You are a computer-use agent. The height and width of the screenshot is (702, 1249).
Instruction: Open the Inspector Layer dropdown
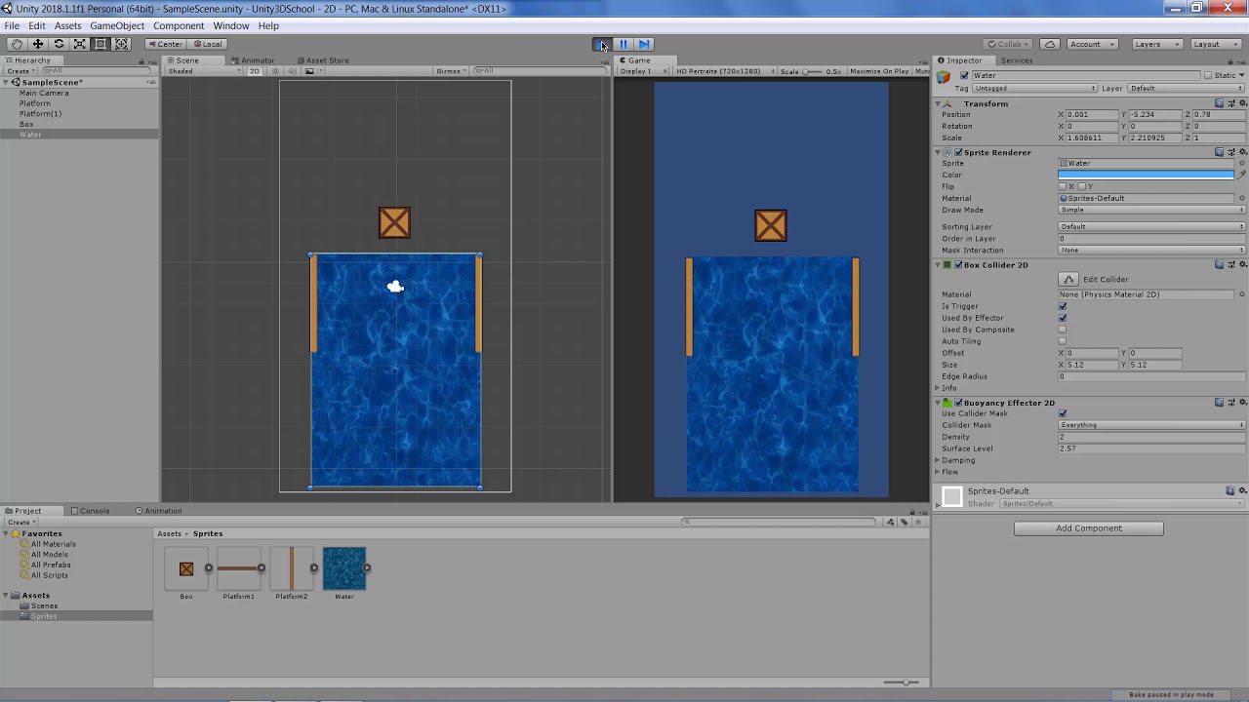click(x=1186, y=88)
